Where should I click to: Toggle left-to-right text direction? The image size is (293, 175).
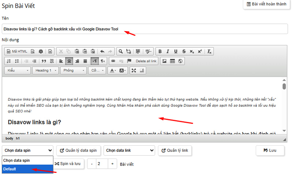(94, 61)
